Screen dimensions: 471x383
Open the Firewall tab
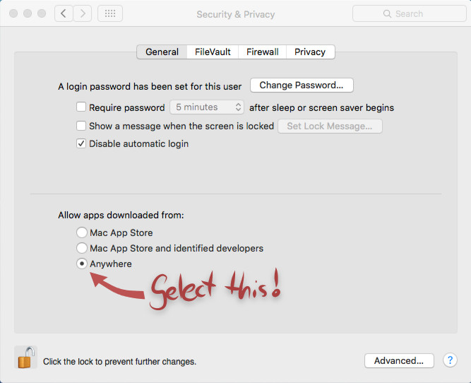(262, 52)
